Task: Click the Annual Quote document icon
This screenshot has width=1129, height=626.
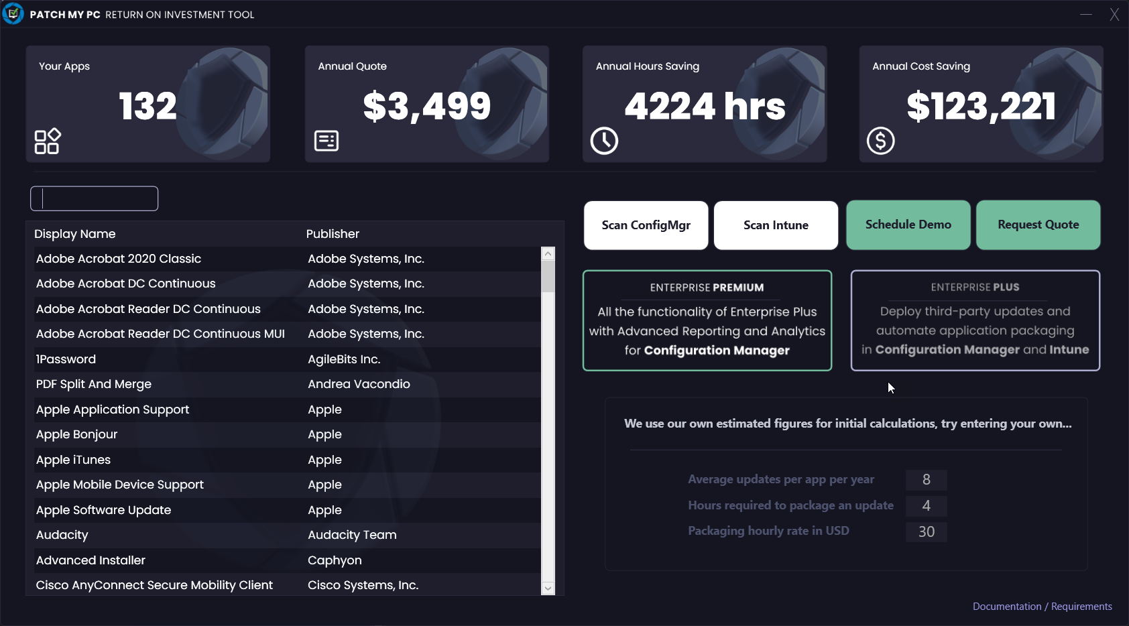Action: 326,141
